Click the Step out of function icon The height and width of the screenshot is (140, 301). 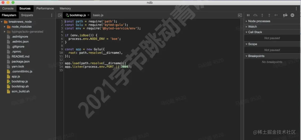269,15
